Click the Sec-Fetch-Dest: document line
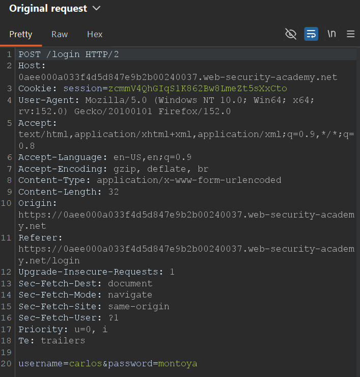The image size is (360, 377). (x=86, y=284)
